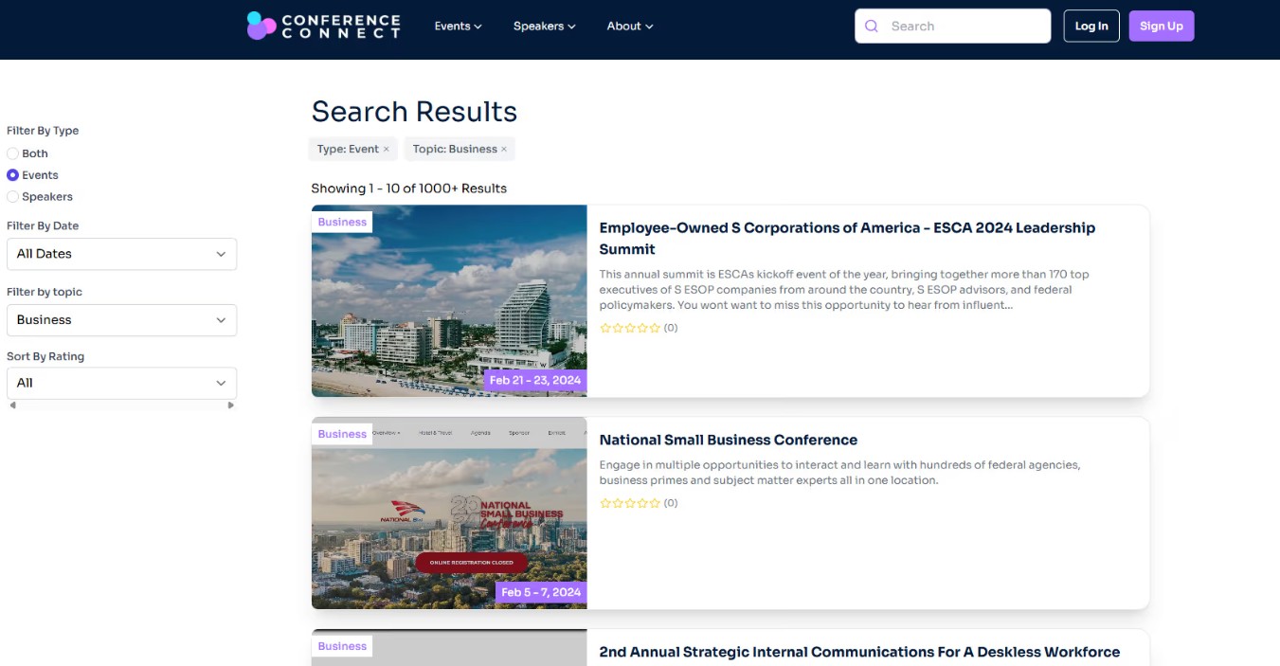Expand the Filter by topic Business dropdown

(121, 320)
